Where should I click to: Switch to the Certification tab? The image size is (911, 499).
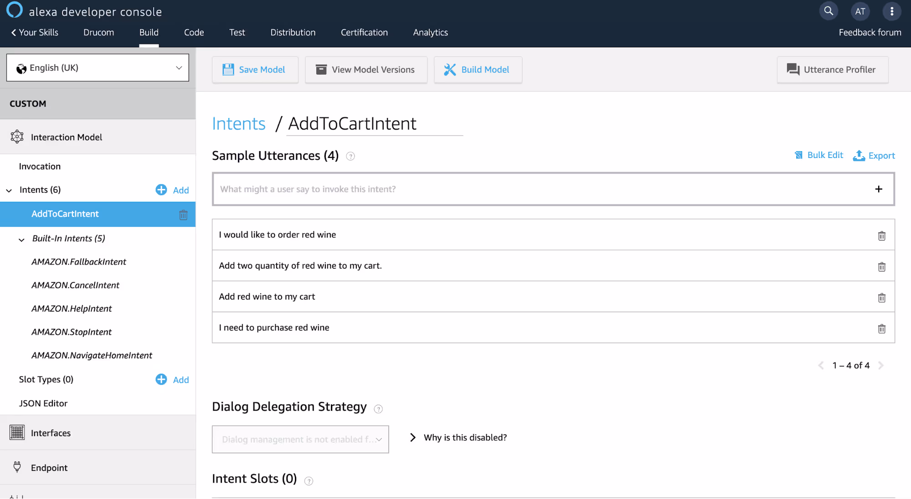364,32
